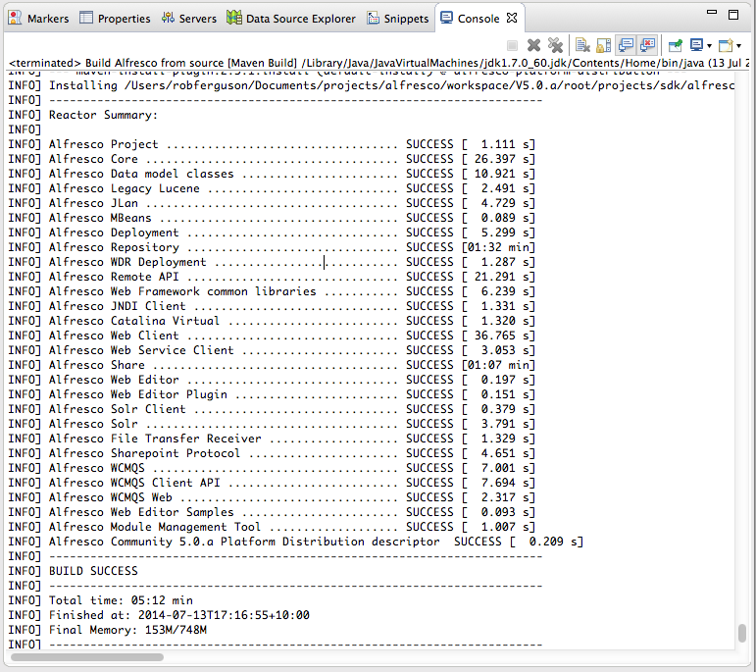Click the 'Final Memory: 153M/748M' line

pyautogui.click(x=108, y=630)
